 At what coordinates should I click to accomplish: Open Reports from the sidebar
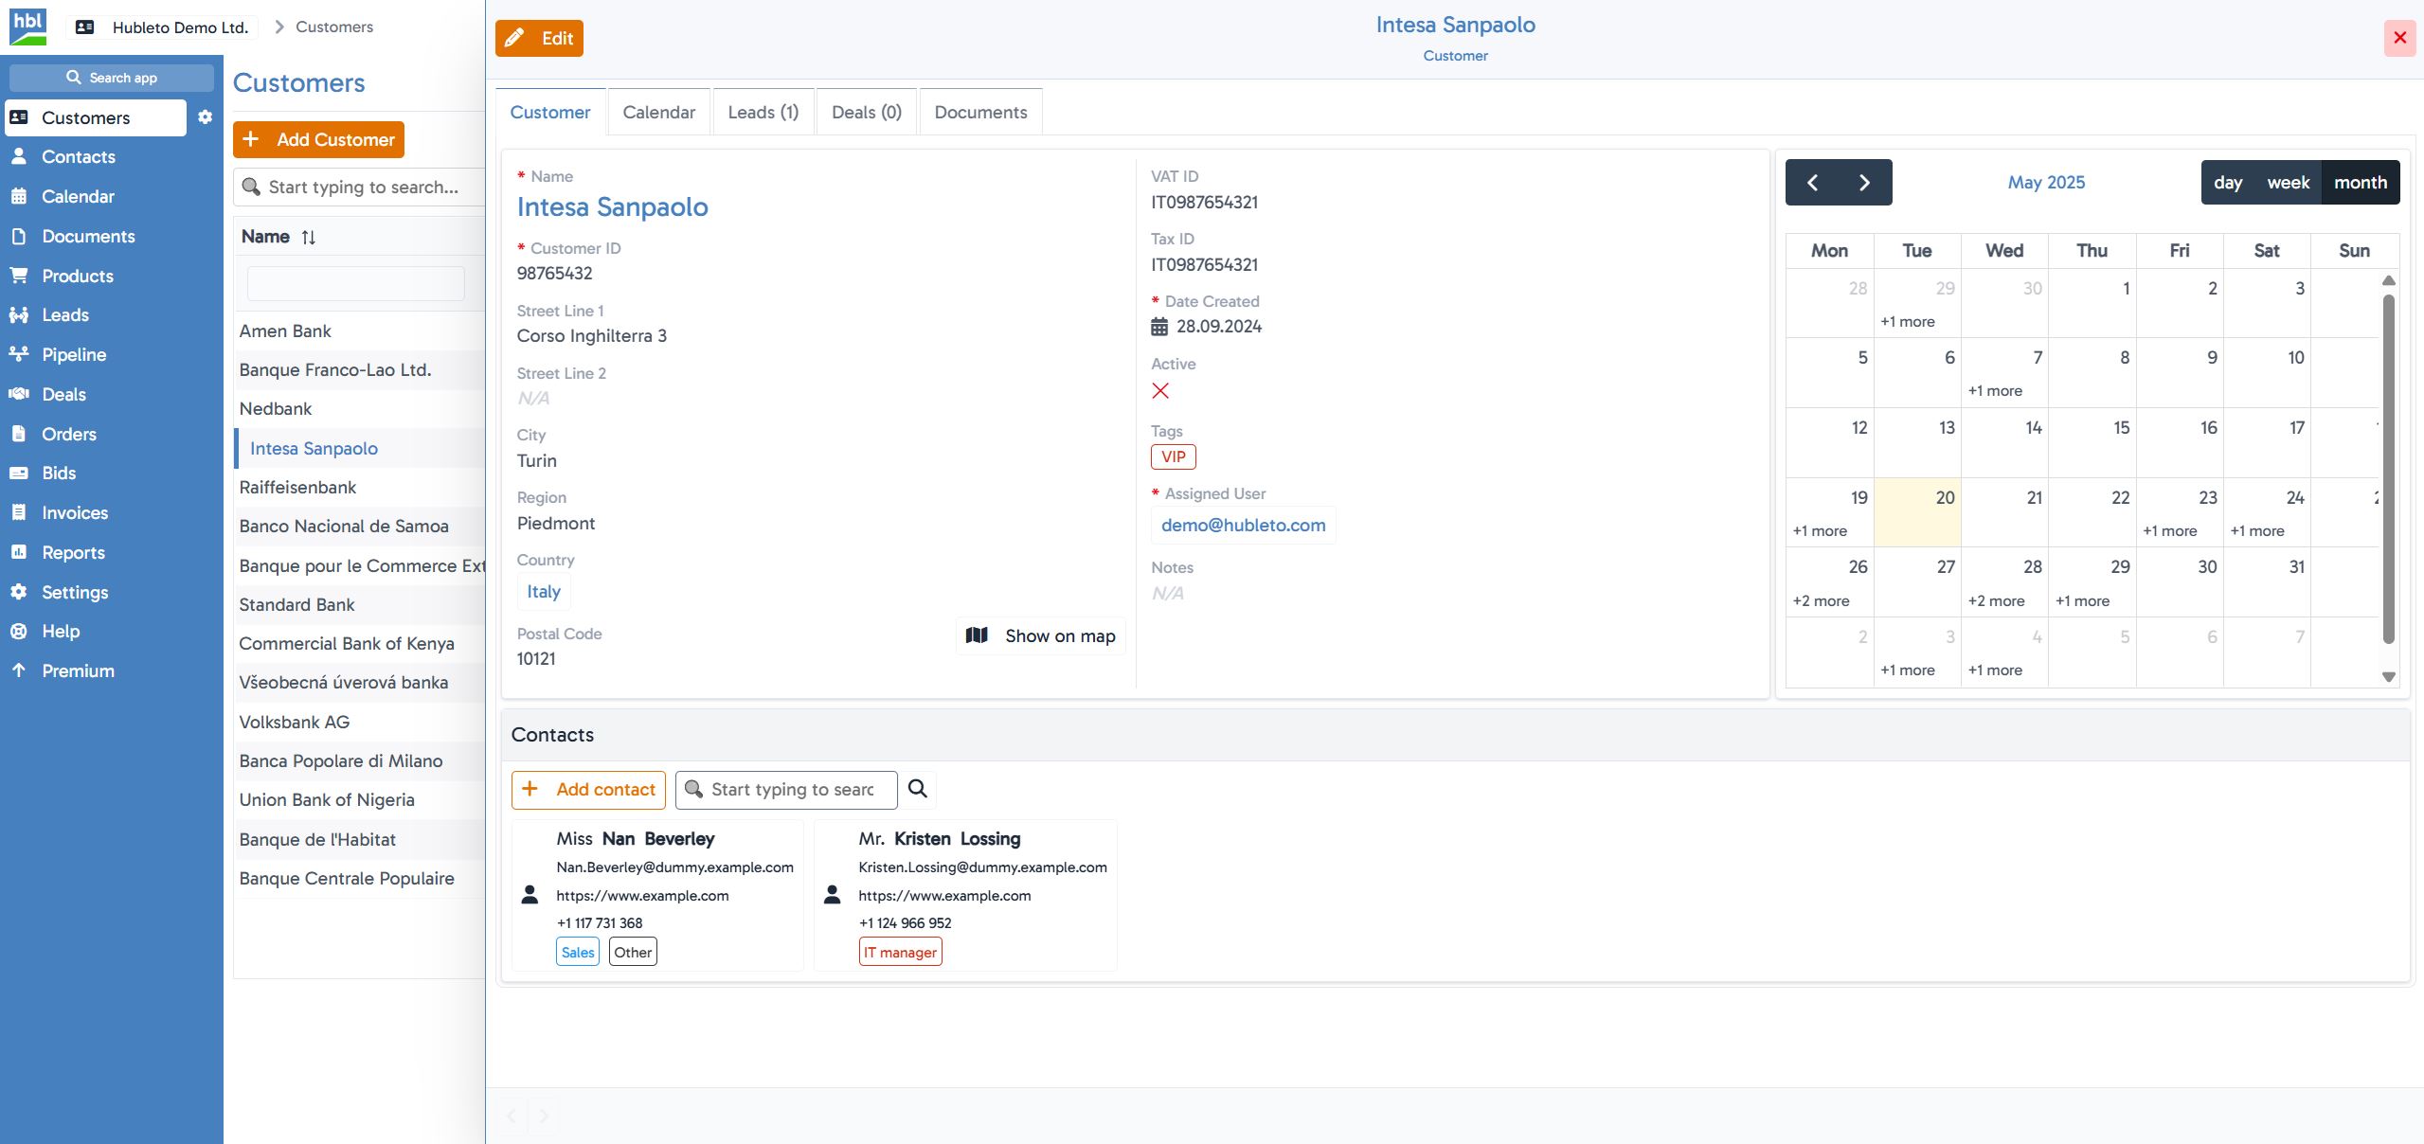coord(73,552)
